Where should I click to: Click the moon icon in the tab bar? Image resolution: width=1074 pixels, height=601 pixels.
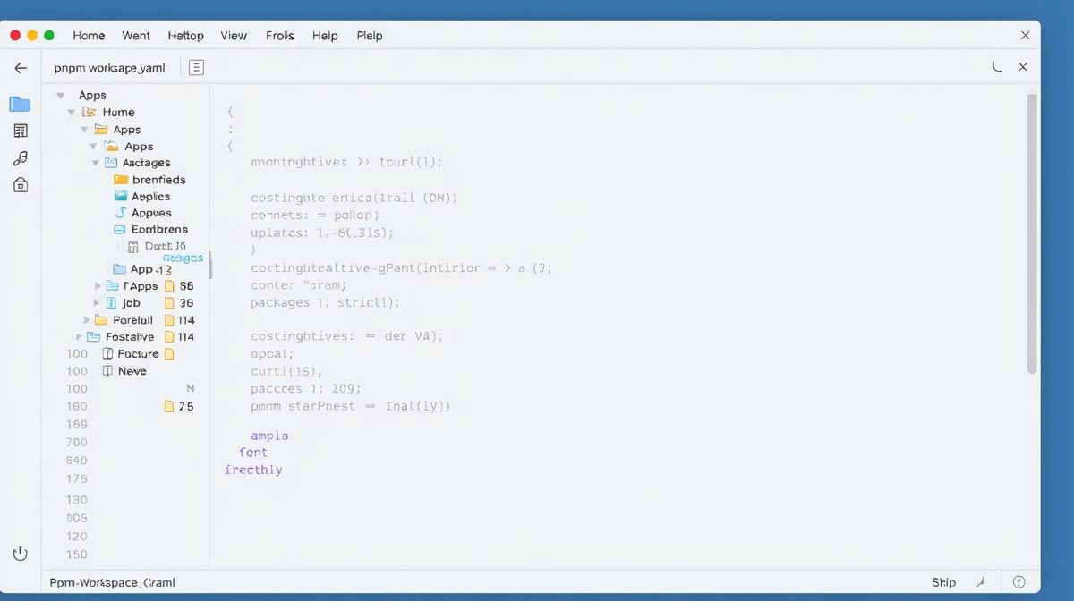tap(996, 67)
